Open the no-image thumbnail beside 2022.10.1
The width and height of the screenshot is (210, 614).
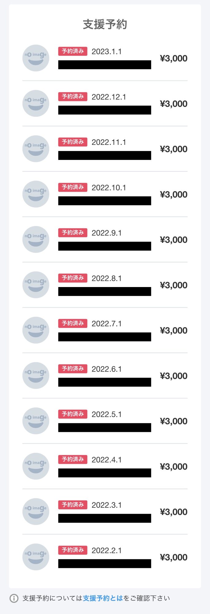click(36, 194)
